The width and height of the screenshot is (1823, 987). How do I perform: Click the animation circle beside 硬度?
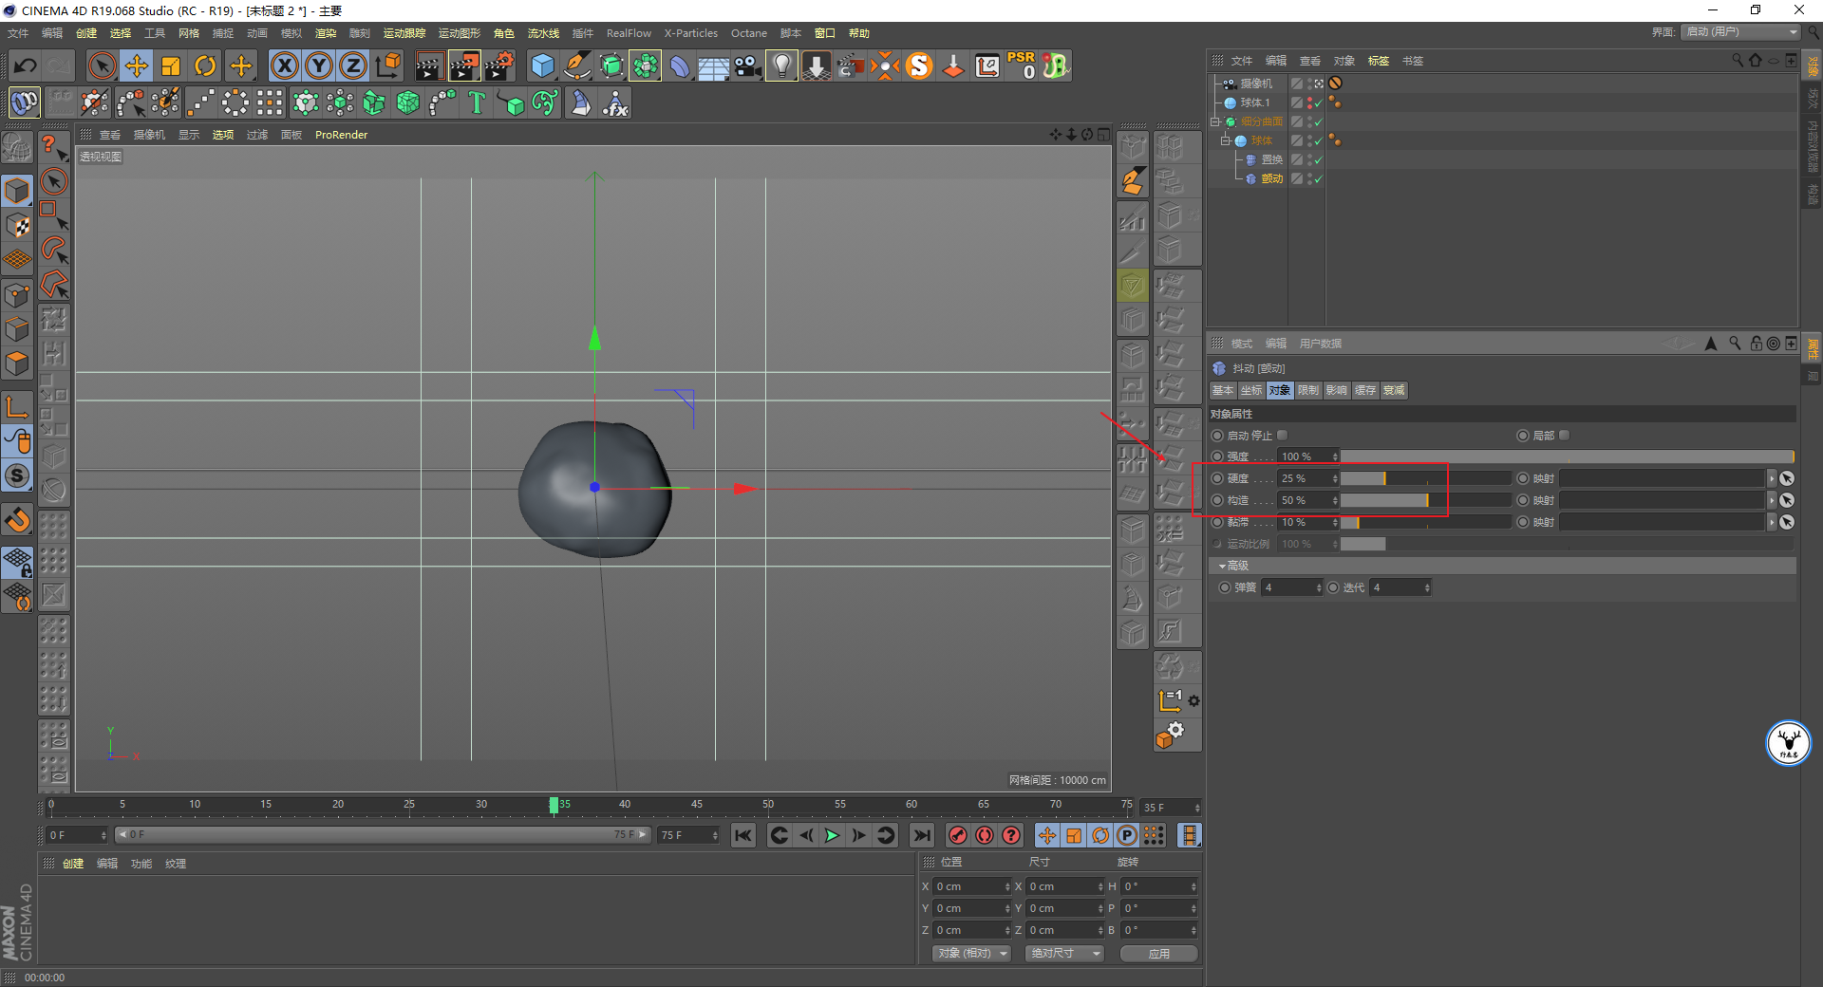point(1217,478)
